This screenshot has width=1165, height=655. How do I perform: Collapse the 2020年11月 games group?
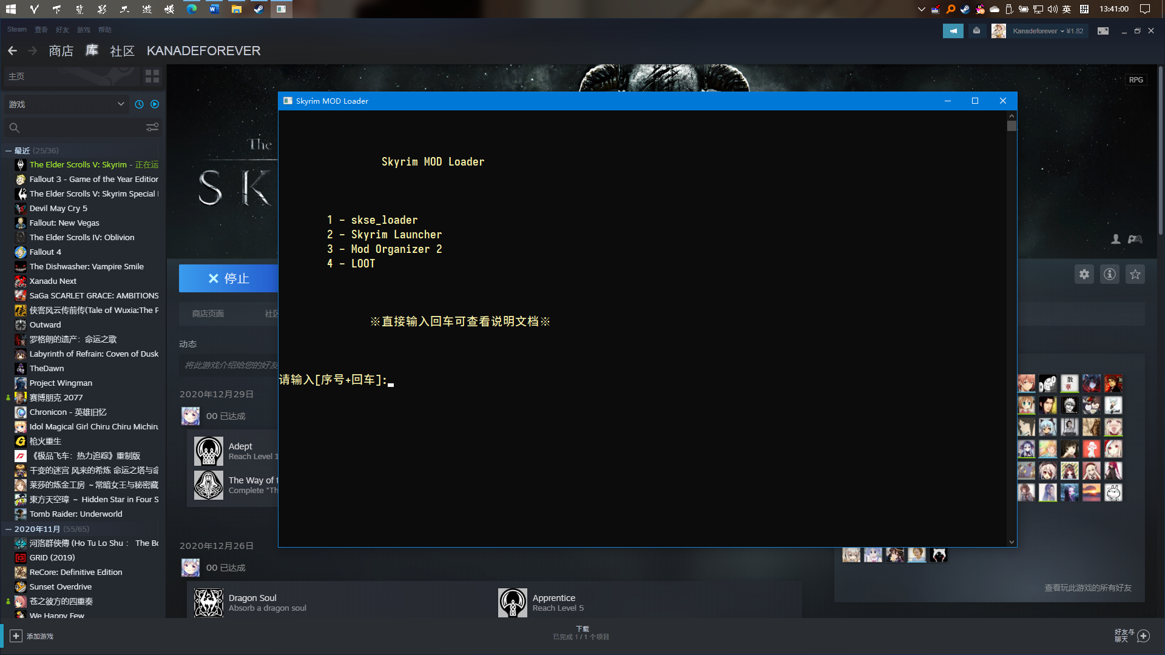click(x=8, y=529)
